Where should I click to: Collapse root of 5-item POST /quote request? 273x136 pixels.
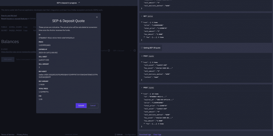[142, 62]
